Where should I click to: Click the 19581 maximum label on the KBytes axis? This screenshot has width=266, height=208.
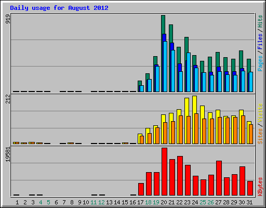[8, 154]
